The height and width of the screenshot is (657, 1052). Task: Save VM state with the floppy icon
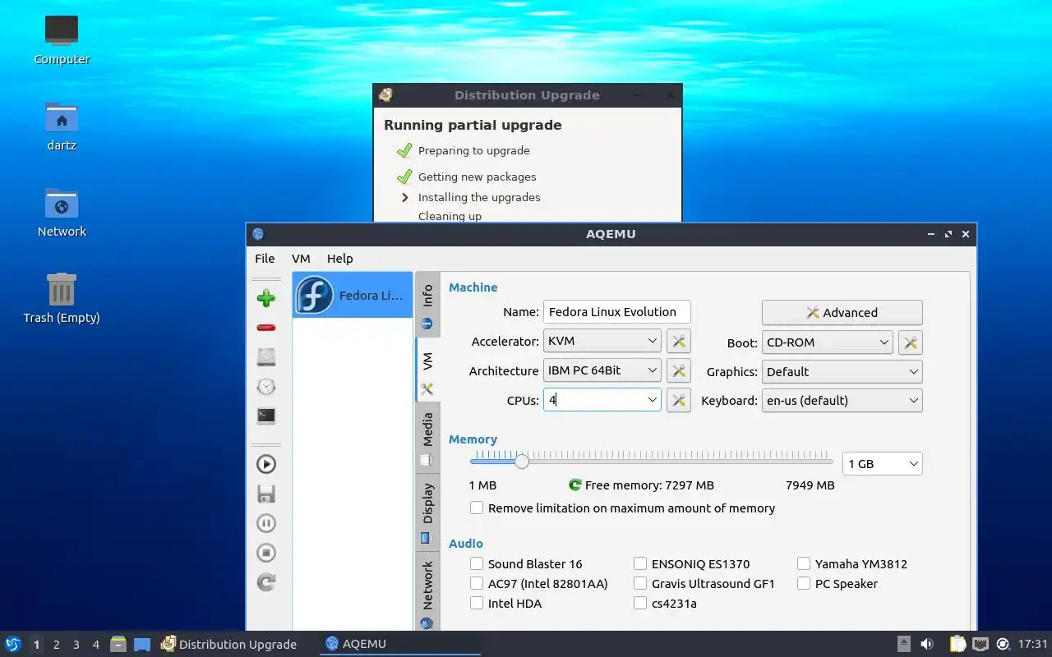(x=265, y=494)
